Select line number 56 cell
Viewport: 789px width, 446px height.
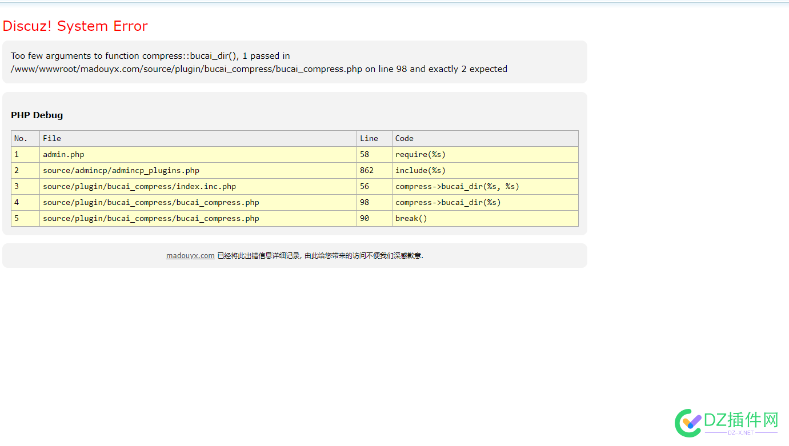pos(374,186)
